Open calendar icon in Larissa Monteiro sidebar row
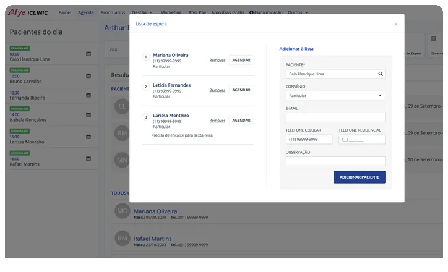Screen dimensions: 448x272 88,137
